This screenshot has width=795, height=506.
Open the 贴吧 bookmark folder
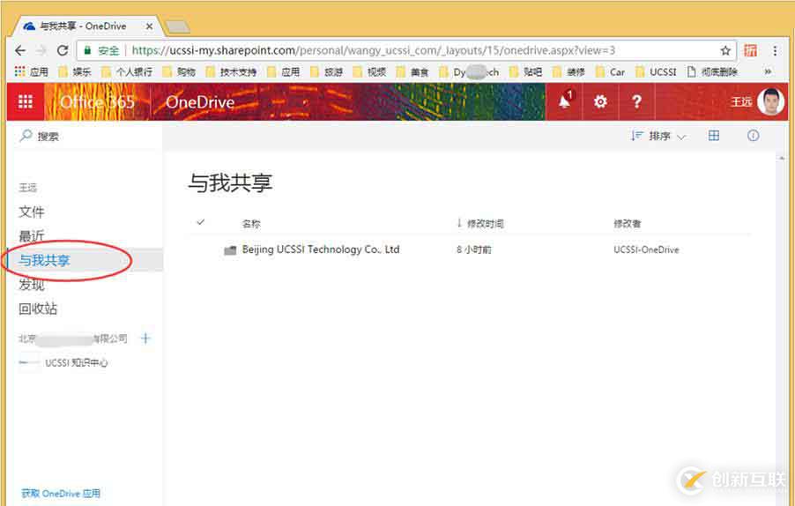[x=526, y=72]
